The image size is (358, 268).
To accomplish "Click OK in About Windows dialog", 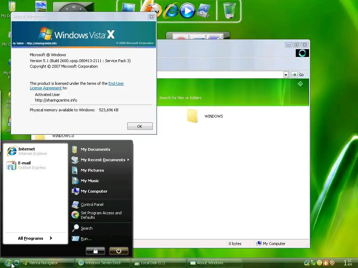I will click(140, 126).
